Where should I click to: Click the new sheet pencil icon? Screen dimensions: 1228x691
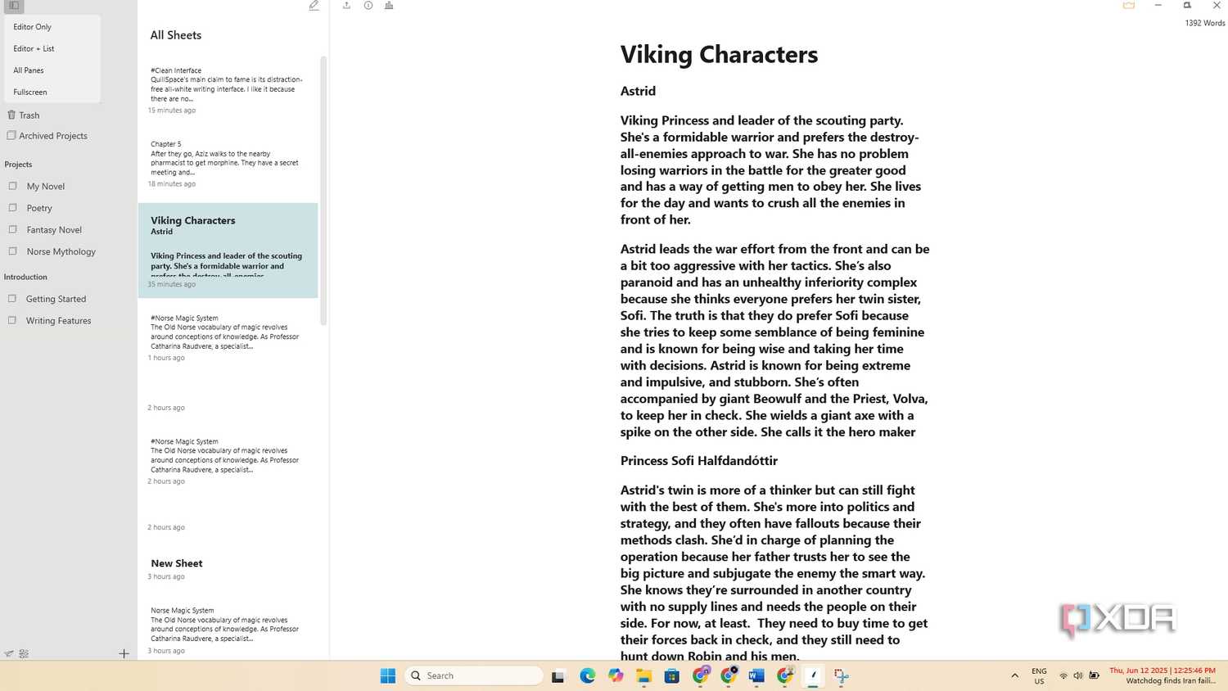(x=314, y=6)
